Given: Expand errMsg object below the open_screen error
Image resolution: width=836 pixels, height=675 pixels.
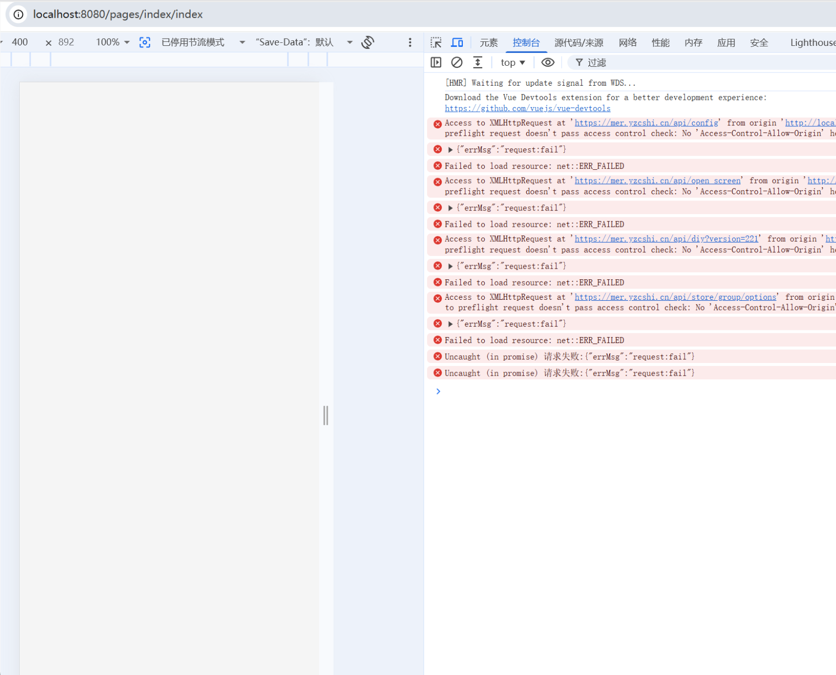Looking at the screenshot, I should pyautogui.click(x=450, y=207).
